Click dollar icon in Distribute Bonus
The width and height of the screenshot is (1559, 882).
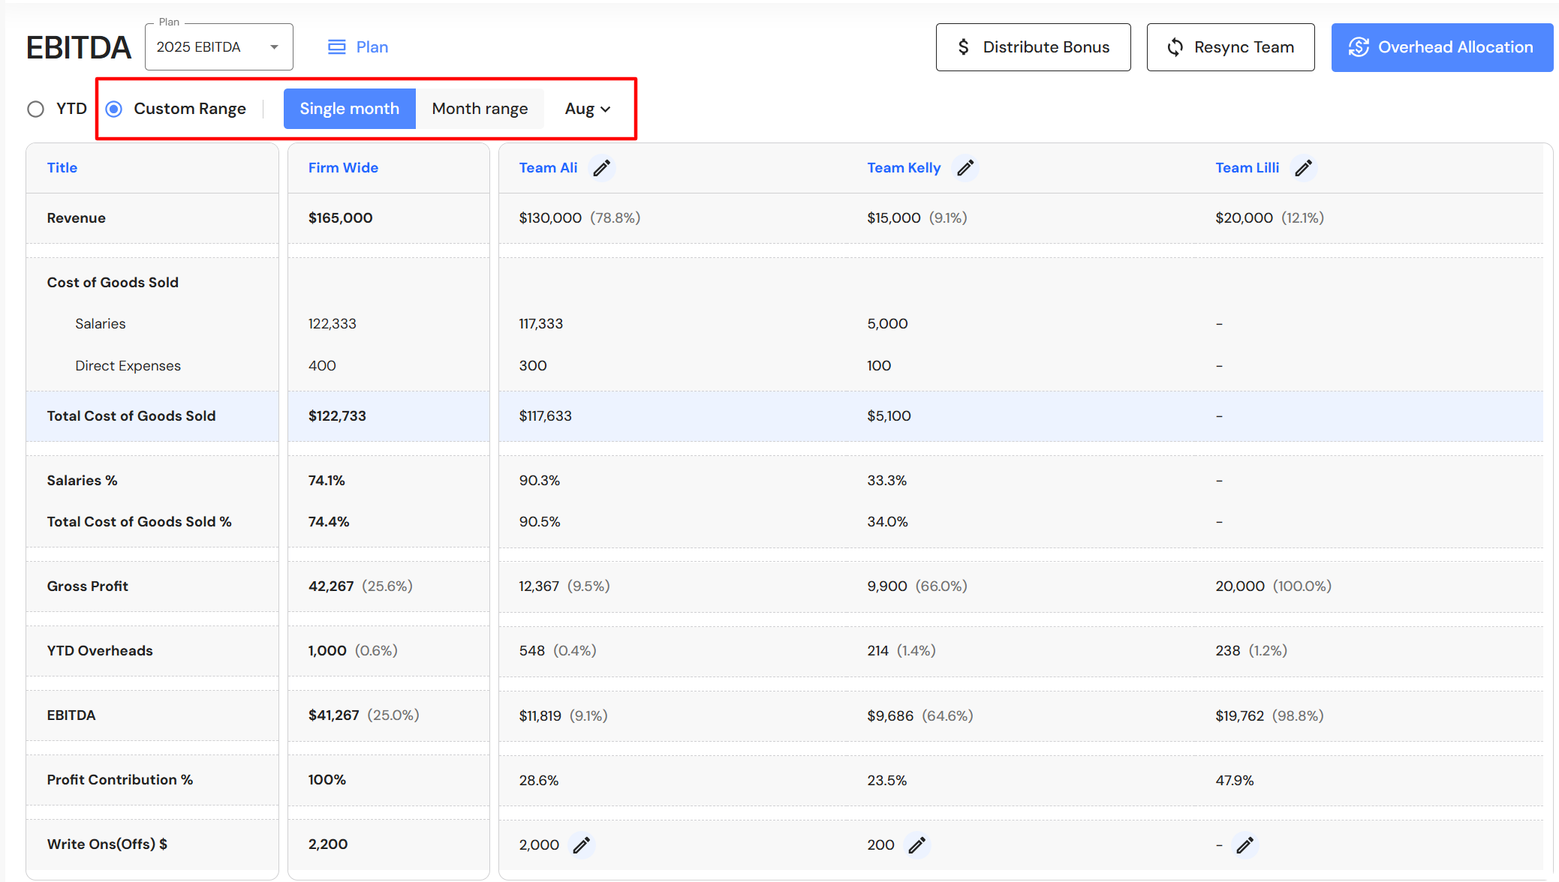point(964,47)
